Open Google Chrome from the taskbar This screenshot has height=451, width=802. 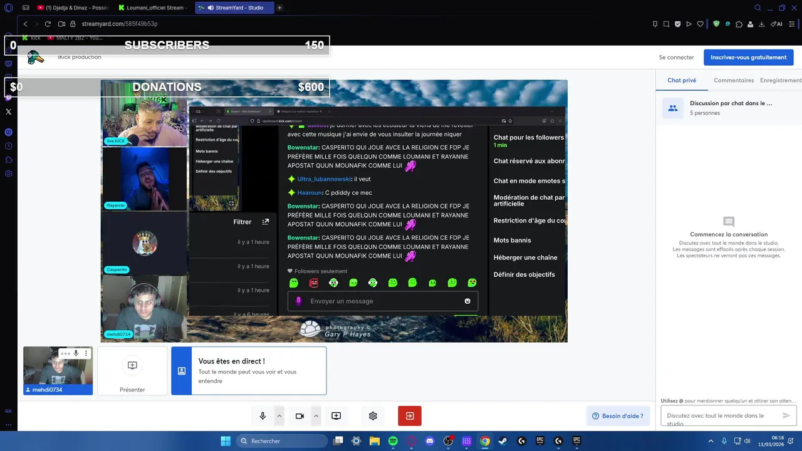tap(484, 441)
